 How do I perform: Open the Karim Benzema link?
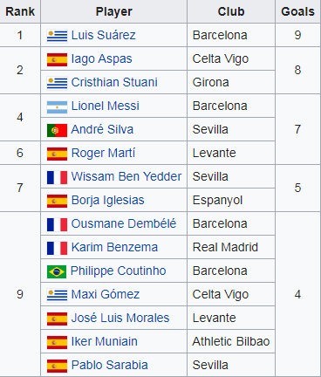(114, 247)
